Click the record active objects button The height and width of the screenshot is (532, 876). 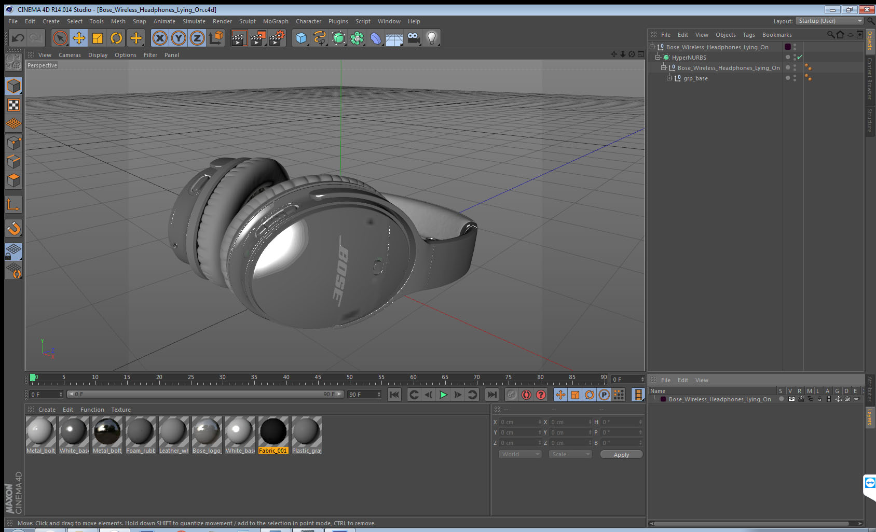point(512,395)
